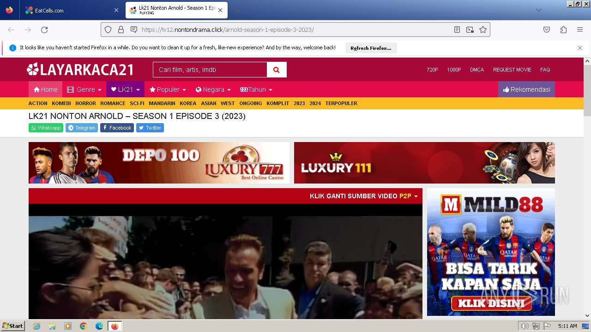The height and width of the screenshot is (332, 591).
Task: Click the volume speaker tray icon
Action: pos(525,326)
